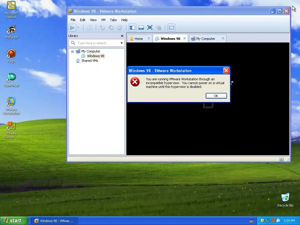
Task: Collapse the My Computer tree node
Action: click(x=73, y=51)
